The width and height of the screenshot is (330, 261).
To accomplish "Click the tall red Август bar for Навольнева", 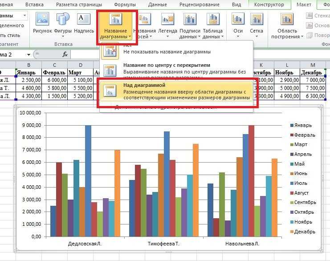I will tap(251, 181).
